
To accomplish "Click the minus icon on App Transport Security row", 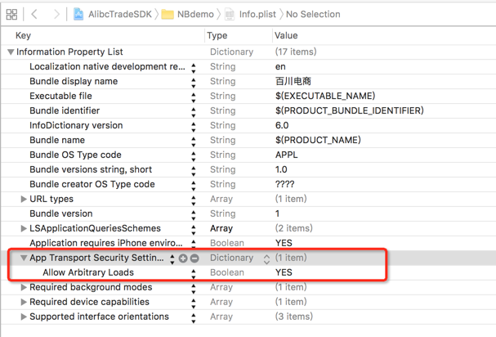I will click(x=194, y=258).
